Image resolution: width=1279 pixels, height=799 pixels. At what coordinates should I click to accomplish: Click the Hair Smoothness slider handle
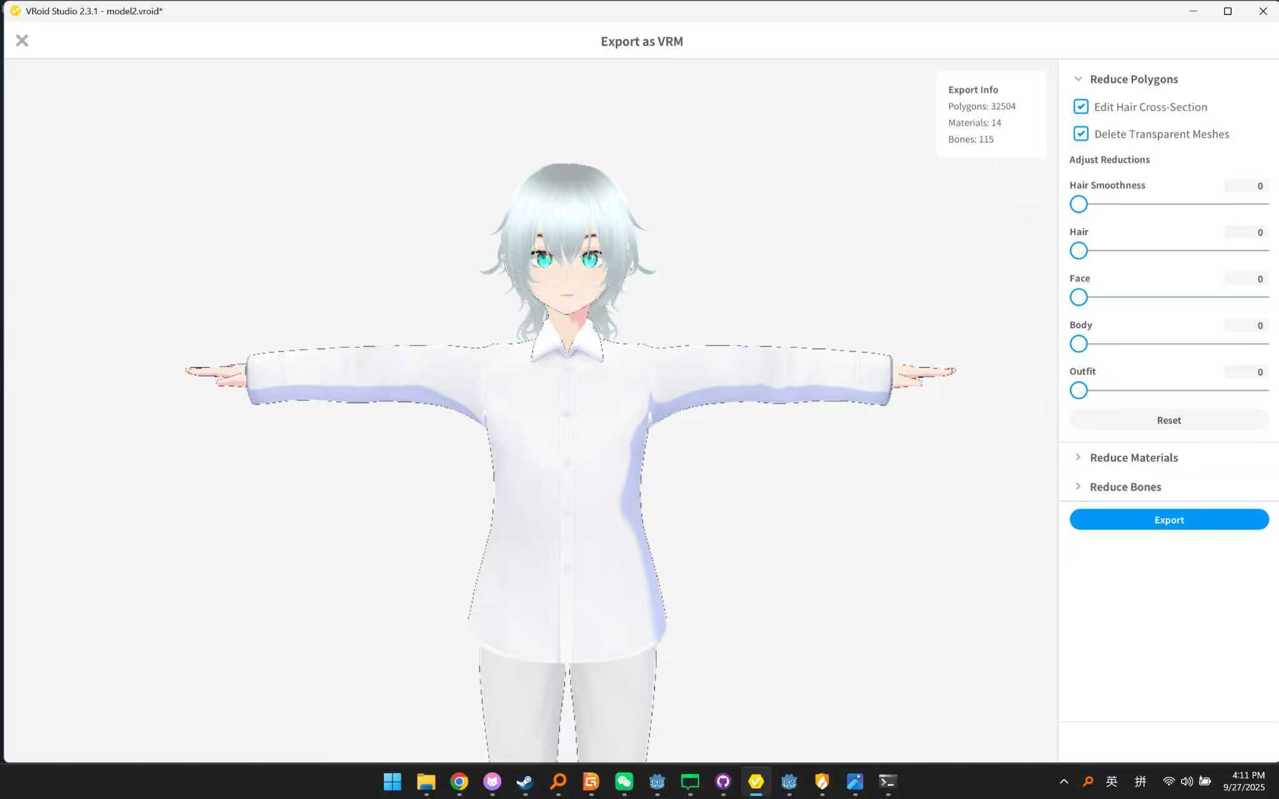1079,204
